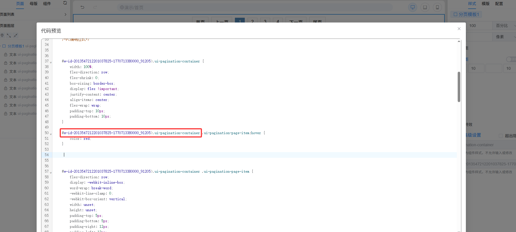The width and height of the screenshot is (516, 232).
Task: Open the 百分比 unit dropdown
Action: tap(505, 26)
